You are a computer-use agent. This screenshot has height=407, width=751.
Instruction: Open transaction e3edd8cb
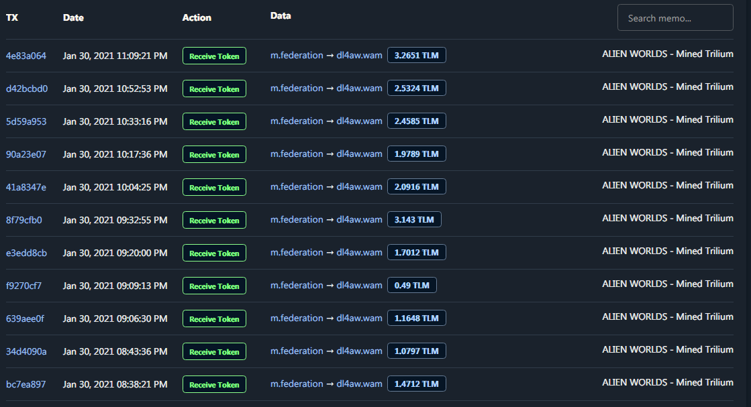click(26, 253)
